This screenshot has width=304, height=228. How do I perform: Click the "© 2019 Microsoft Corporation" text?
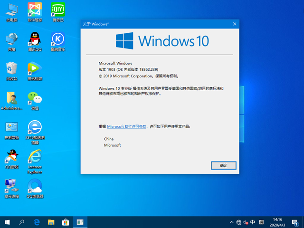(139, 76)
